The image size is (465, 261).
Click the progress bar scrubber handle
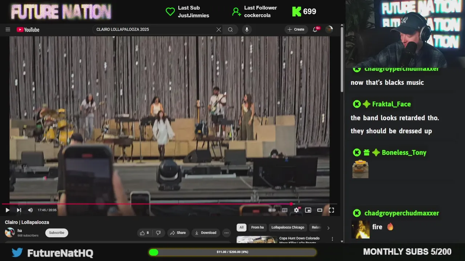tap(291, 204)
